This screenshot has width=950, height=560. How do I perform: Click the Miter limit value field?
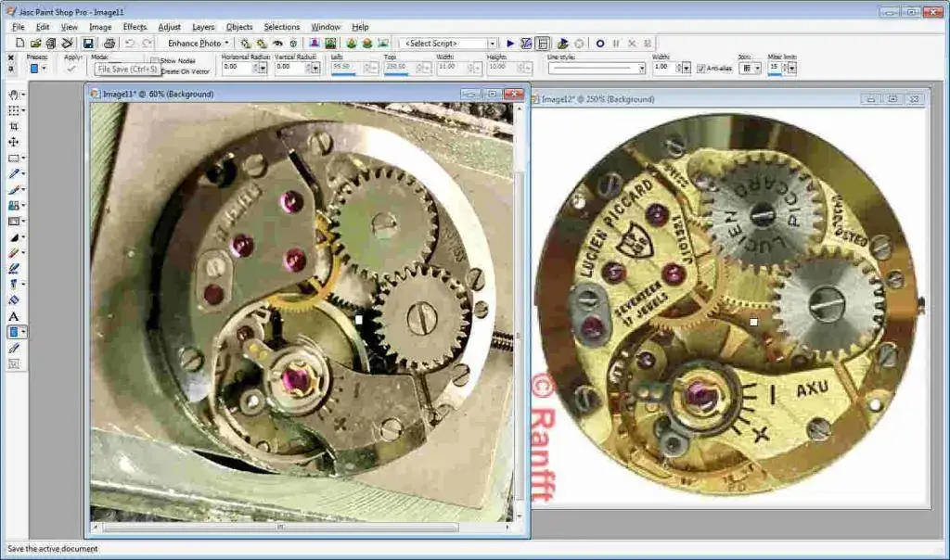point(775,67)
